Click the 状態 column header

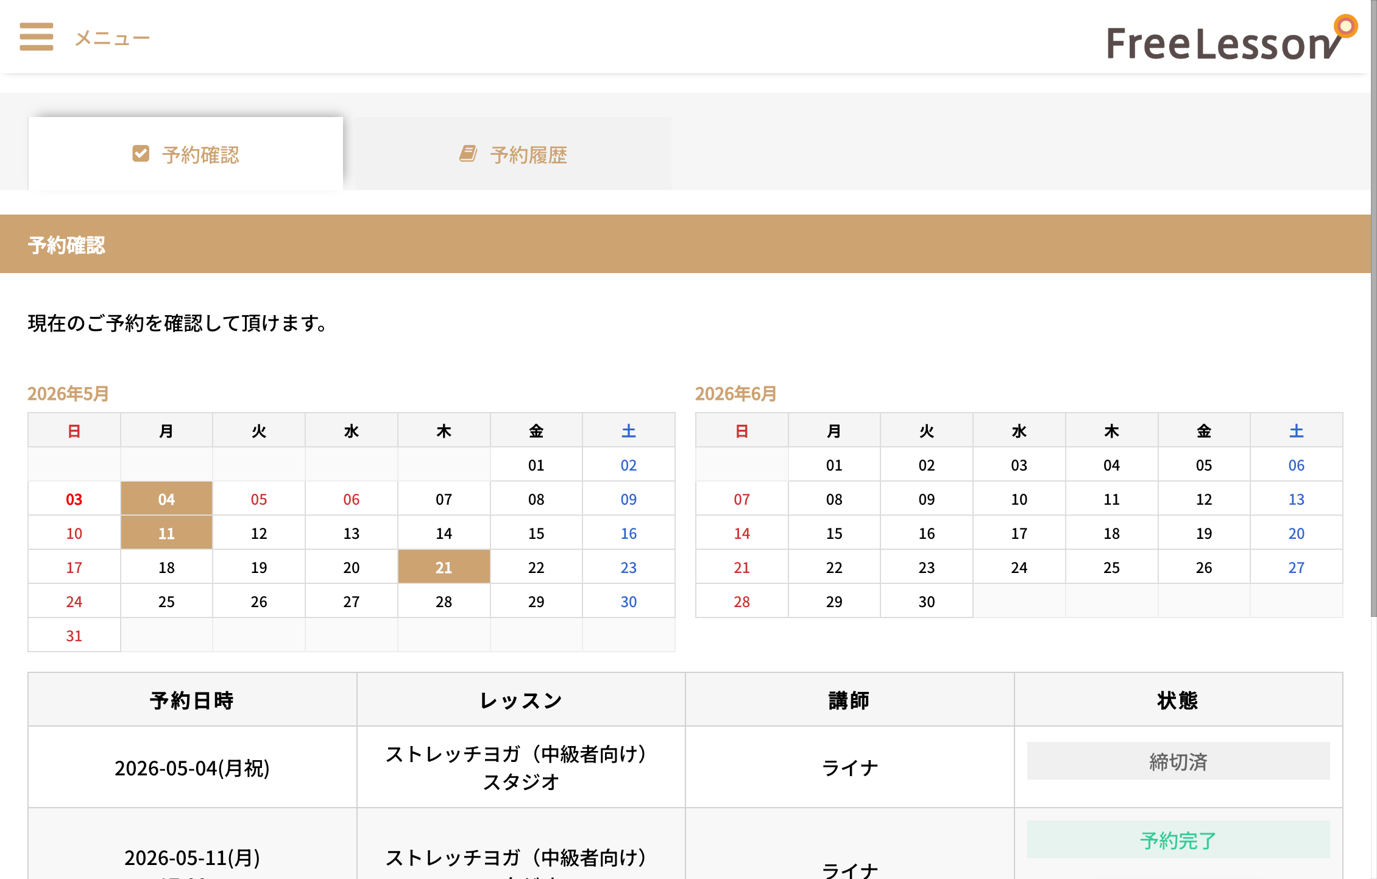pos(1178,700)
